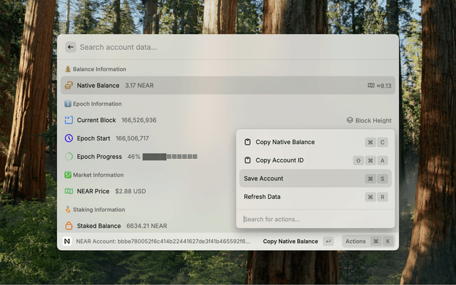Screen dimensions: 456x285
Task: Click the Staked Balance lock icon
Action: click(x=68, y=226)
